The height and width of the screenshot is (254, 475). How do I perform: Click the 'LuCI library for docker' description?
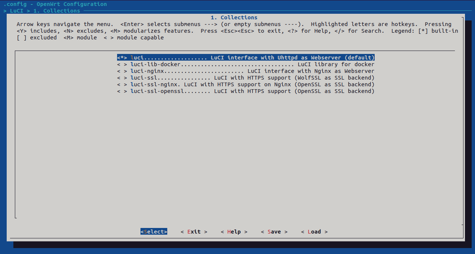(336, 64)
